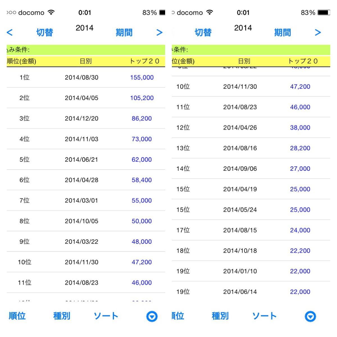Tap トップ２０ header in left screen
Screen dimensions: 337x337
tap(145, 61)
